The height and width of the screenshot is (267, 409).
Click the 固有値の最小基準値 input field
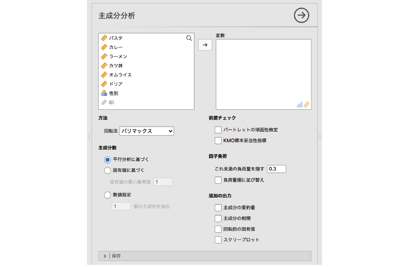[x=163, y=182]
